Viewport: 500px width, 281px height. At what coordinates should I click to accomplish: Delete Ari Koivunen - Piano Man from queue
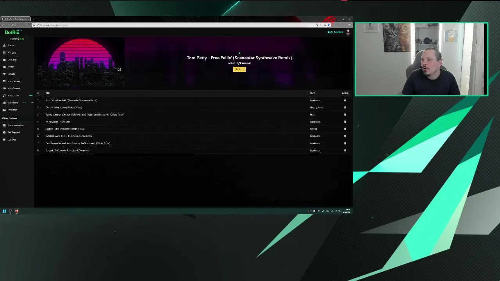(345, 122)
